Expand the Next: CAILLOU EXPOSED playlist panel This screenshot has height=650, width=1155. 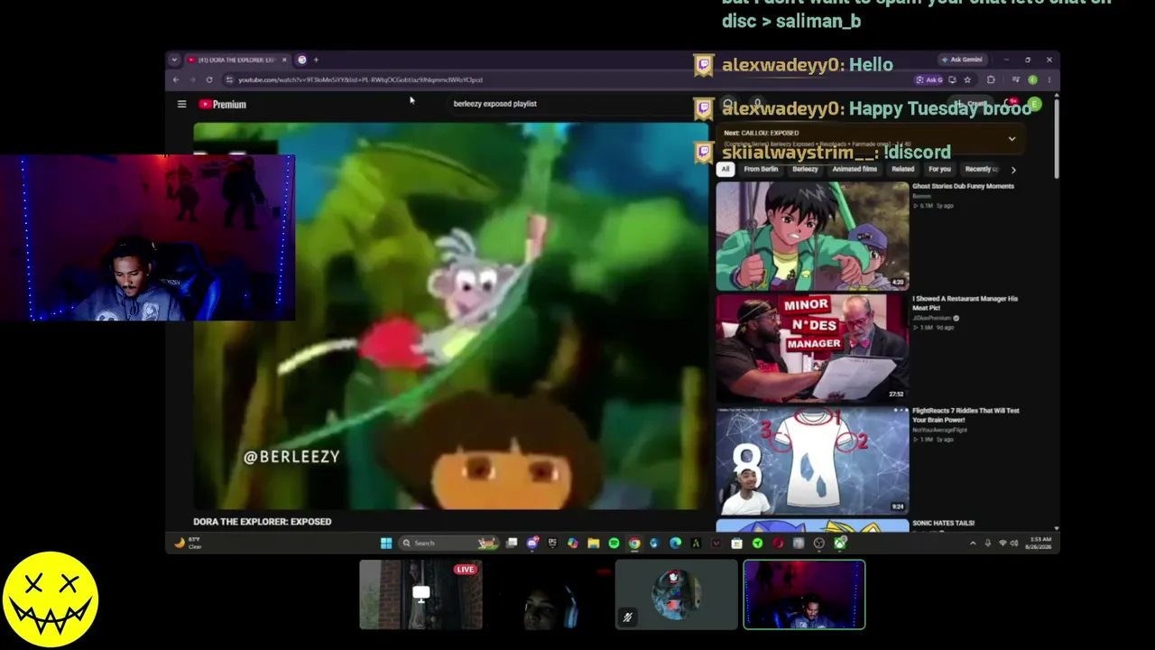(x=1012, y=139)
